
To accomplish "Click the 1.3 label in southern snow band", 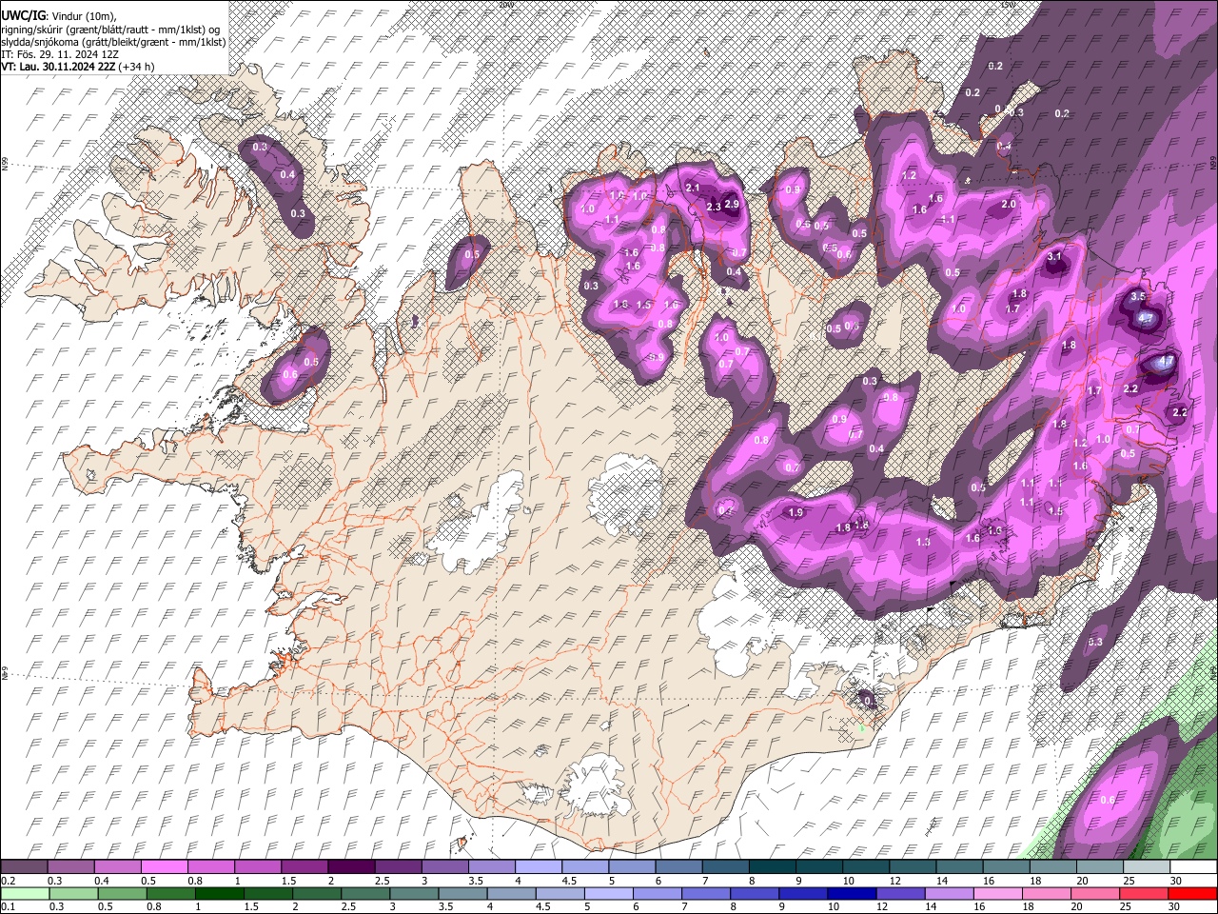I will [x=922, y=542].
